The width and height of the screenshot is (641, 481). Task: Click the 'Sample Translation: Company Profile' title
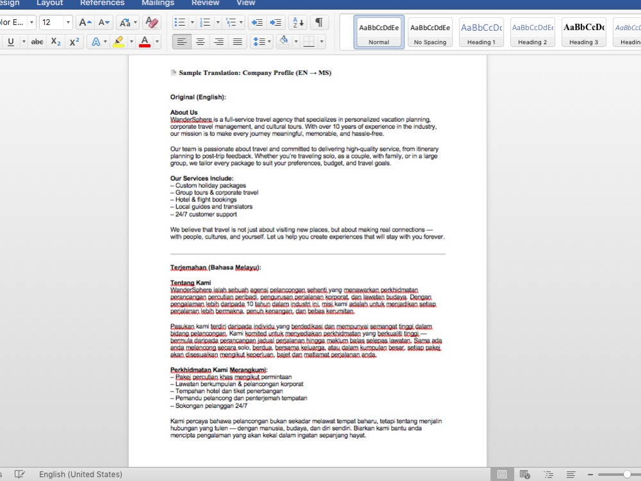255,73
